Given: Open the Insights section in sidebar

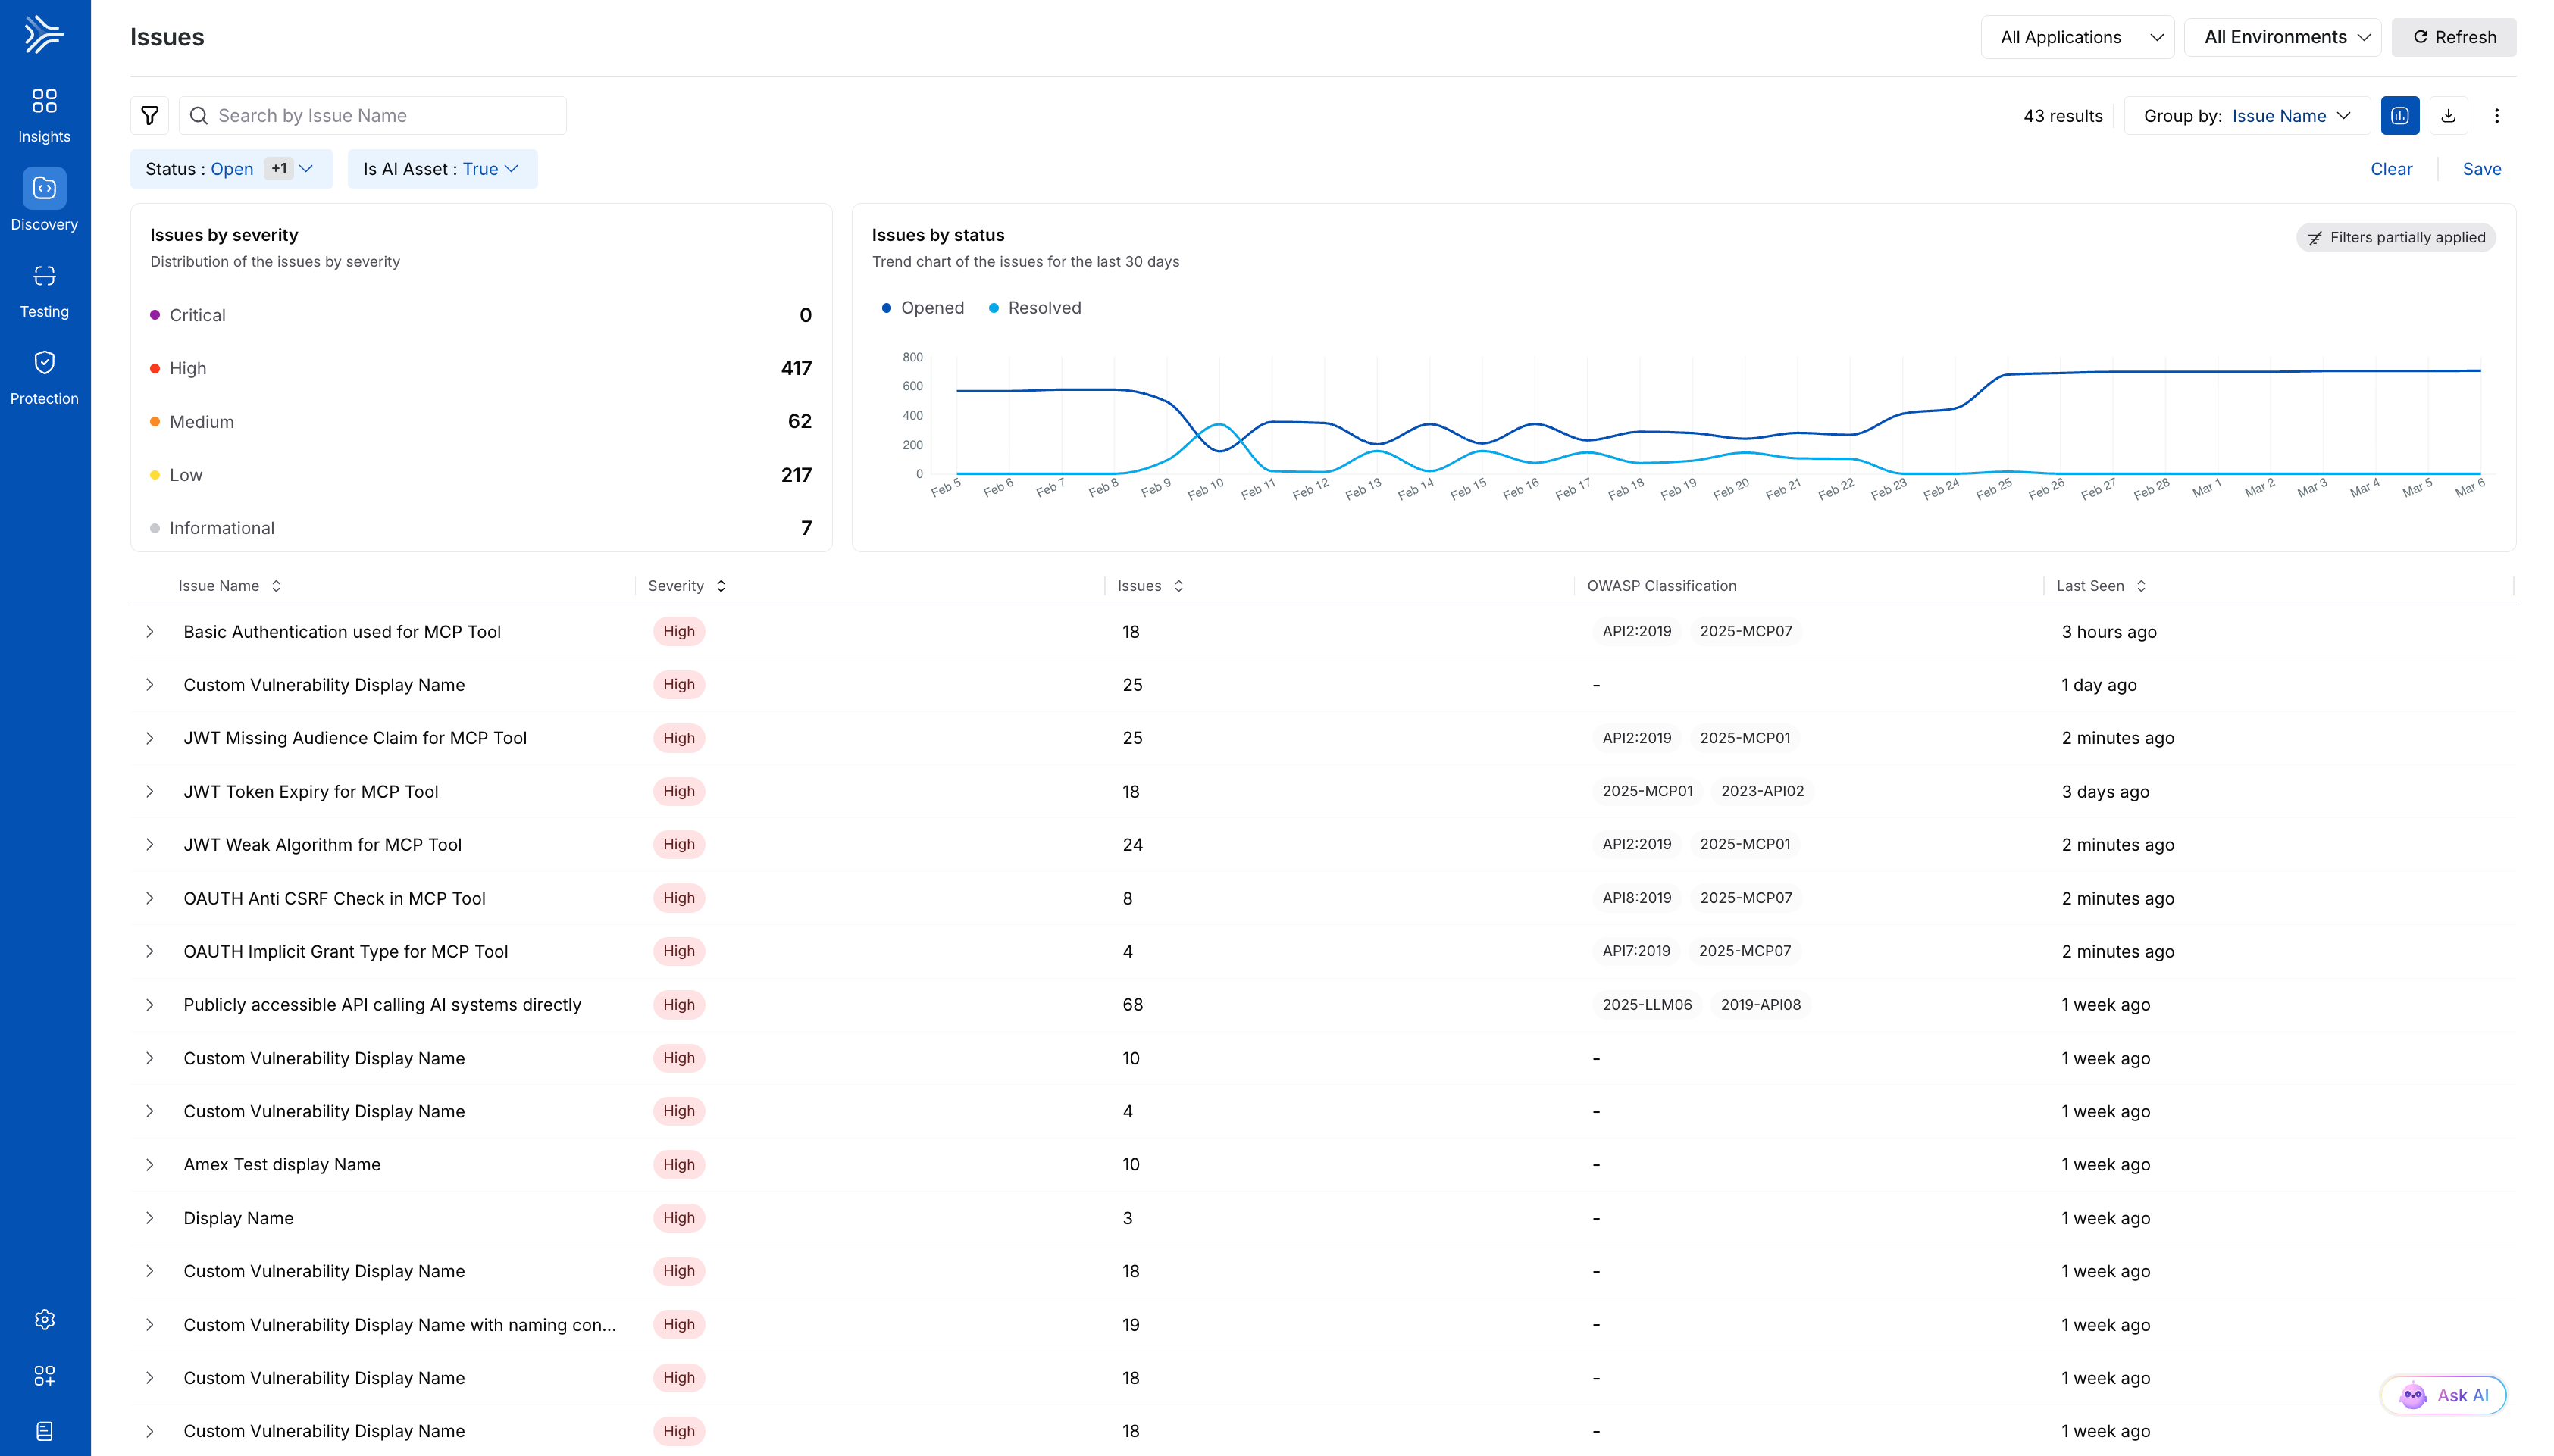Looking at the screenshot, I should [44, 115].
